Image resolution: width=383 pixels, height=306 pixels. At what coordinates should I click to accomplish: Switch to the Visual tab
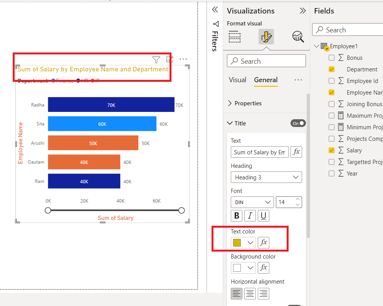[237, 80]
